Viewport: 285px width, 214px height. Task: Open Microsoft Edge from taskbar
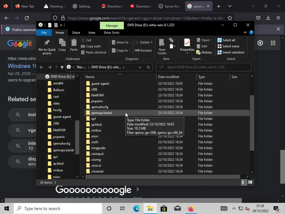pyautogui.click(x=136, y=208)
